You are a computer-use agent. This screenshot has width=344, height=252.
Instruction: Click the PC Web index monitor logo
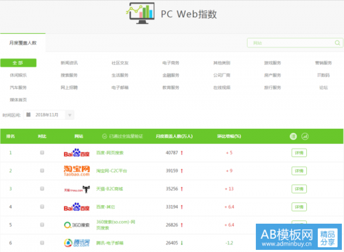point(140,13)
